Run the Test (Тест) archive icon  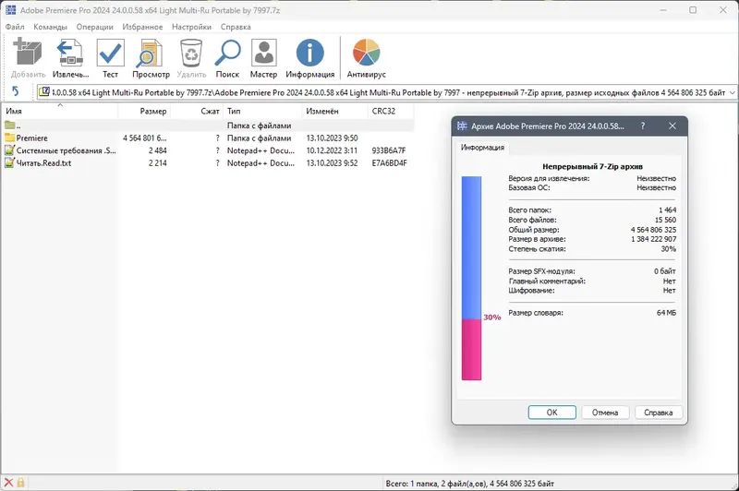pos(110,53)
